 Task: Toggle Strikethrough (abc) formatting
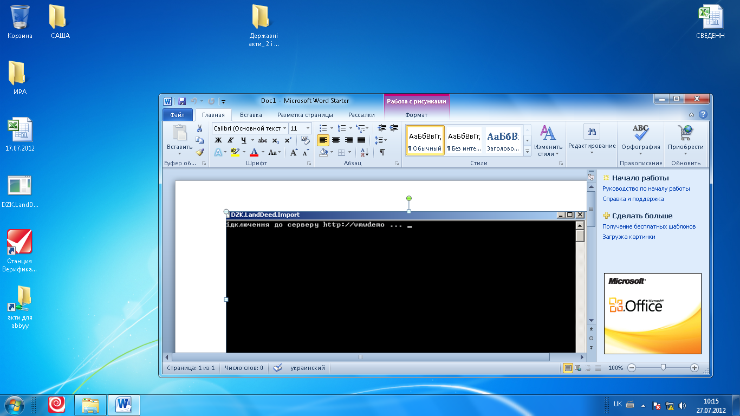tap(263, 140)
